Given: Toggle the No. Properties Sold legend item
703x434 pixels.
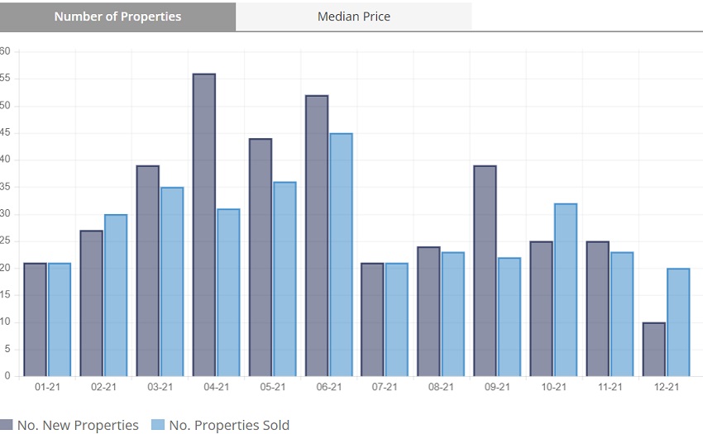Looking at the screenshot, I should click(229, 425).
